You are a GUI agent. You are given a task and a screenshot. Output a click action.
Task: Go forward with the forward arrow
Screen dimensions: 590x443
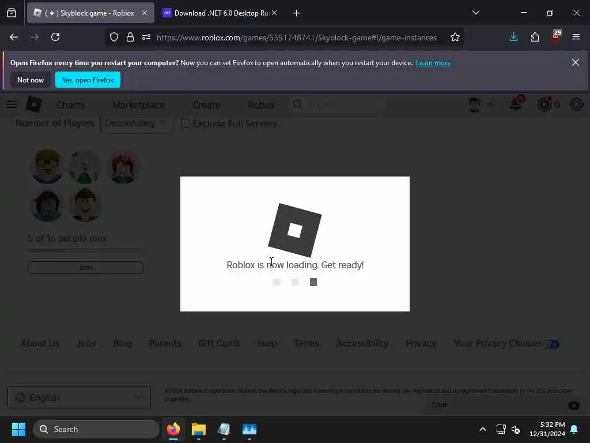(35, 37)
